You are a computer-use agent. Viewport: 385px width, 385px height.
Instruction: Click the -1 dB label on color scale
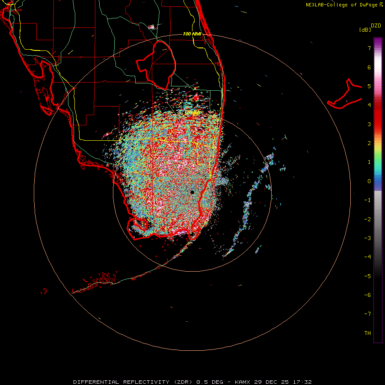tap(367, 200)
